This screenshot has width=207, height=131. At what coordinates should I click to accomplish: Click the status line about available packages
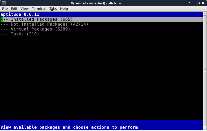pos(69,127)
